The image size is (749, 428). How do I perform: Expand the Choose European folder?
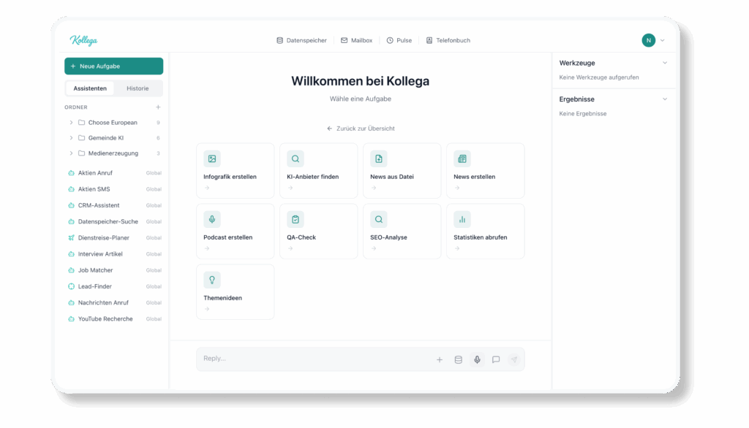pos(71,123)
